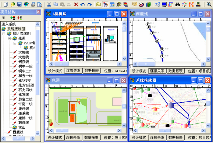Viewport: 213px width, 143px height.
Task: Click 进入系统 at top of tree
Action: (8, 24)
